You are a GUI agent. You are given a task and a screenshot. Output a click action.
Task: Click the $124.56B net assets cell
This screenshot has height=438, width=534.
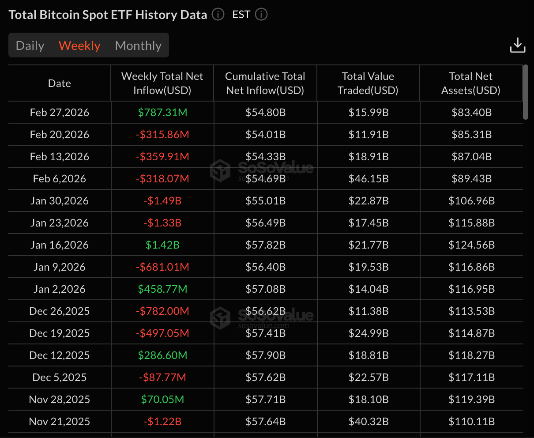[471, 245]
